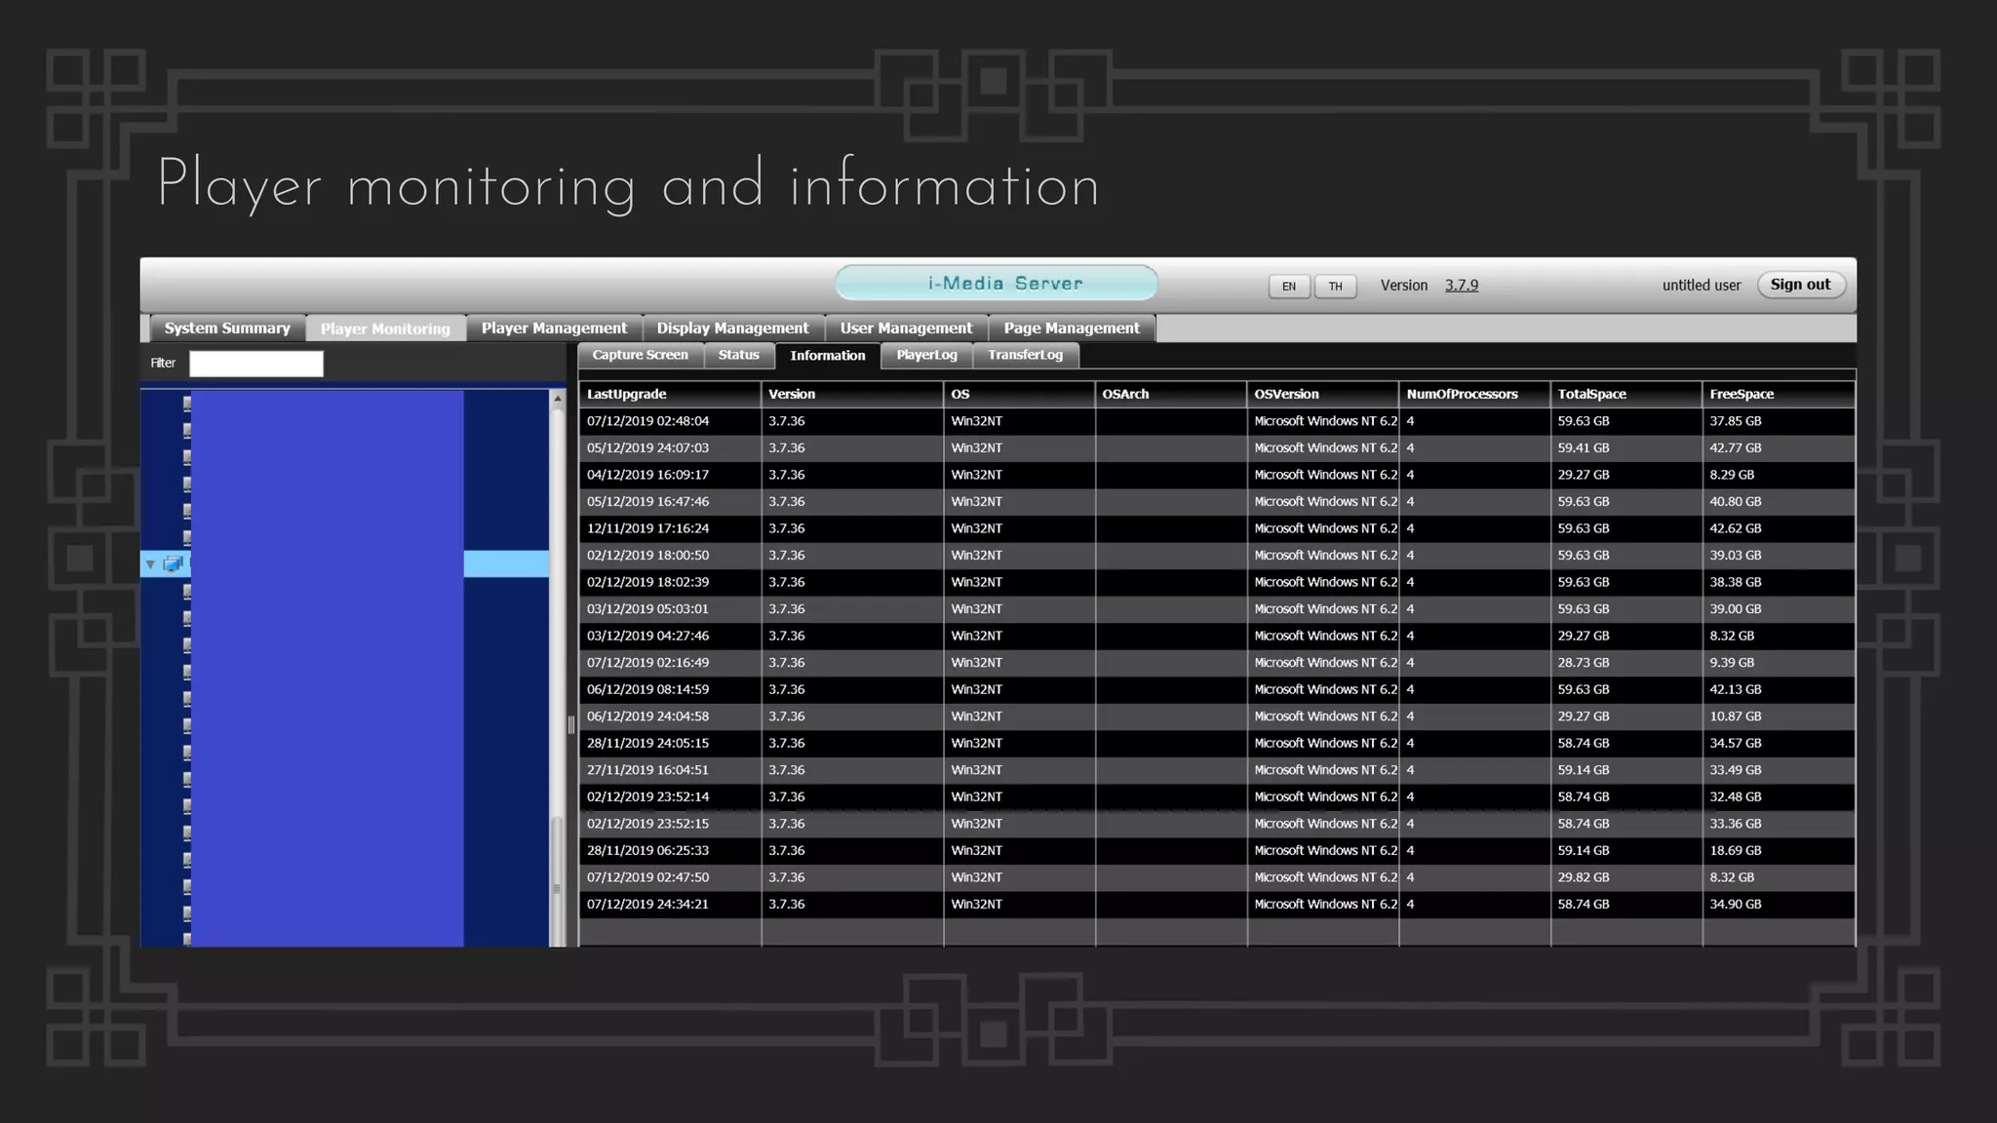Select row 05/12/2019 24:07:03

(x=1217, y=448)
